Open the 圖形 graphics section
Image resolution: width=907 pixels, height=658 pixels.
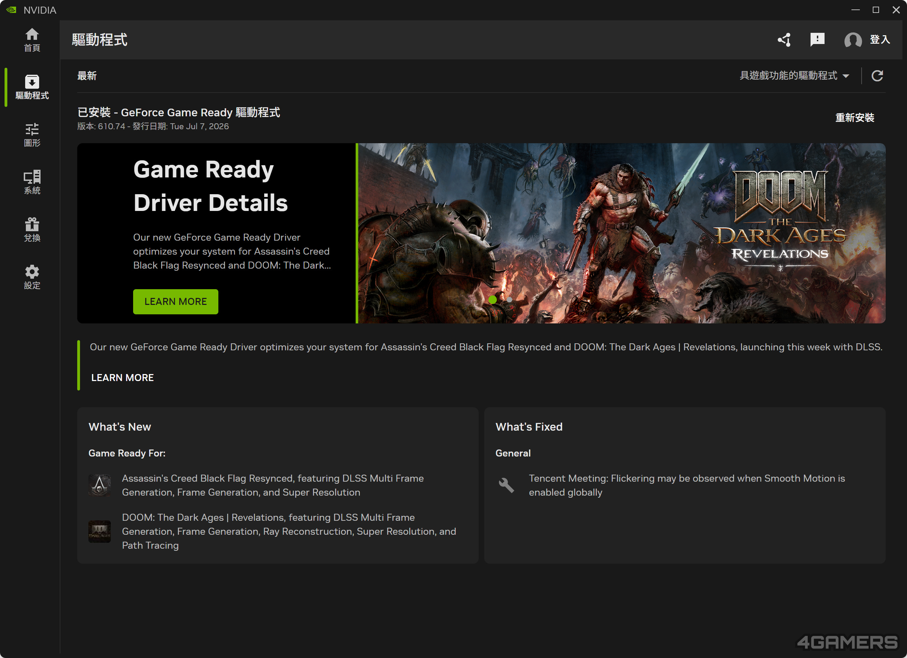pos(32,135)
